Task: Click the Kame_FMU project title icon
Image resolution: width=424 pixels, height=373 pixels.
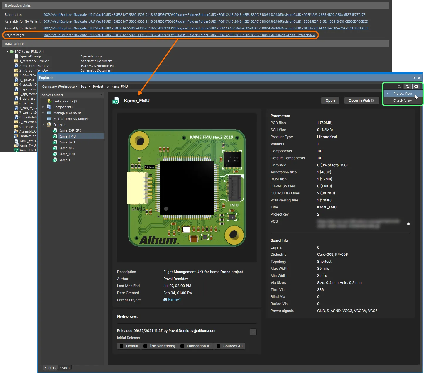Action: pos(116,101)
